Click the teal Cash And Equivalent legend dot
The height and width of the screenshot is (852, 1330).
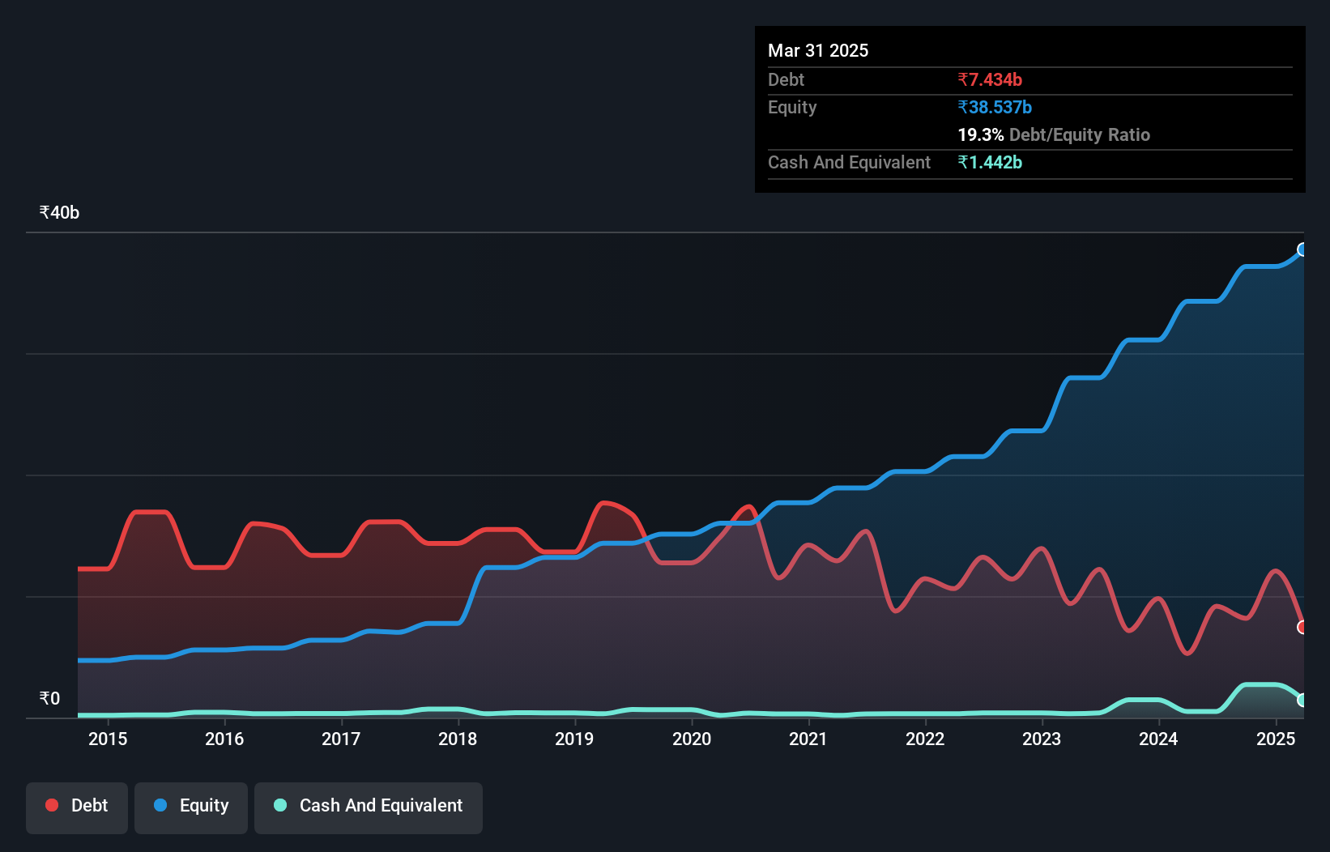tap(280, 805)
